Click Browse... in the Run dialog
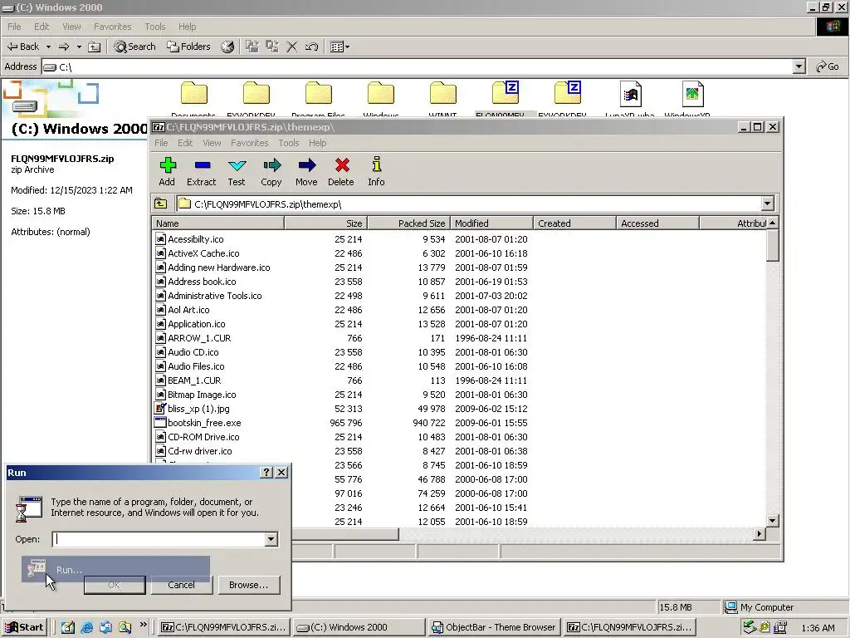850x638 pixels. coord(248,585)
